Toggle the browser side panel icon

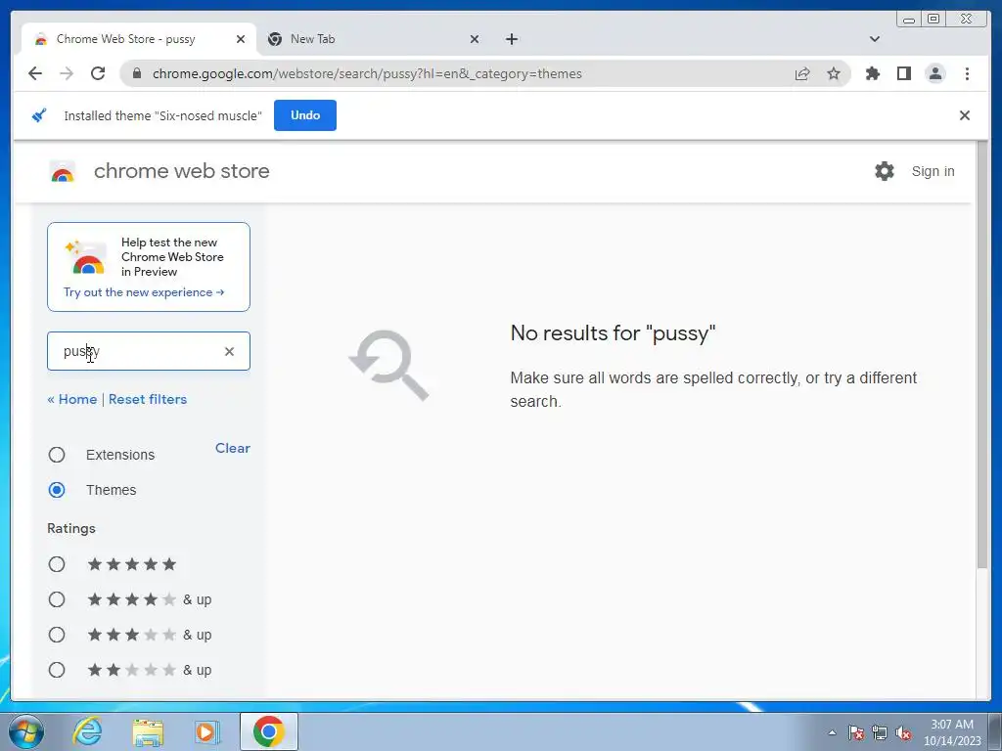(x=903, y=73)
